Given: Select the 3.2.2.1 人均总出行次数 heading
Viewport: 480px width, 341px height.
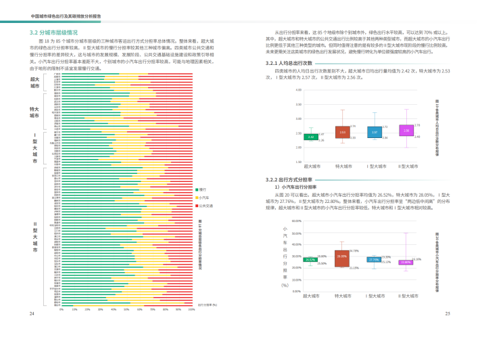Looking at the screenshot, I should (295, 63).
